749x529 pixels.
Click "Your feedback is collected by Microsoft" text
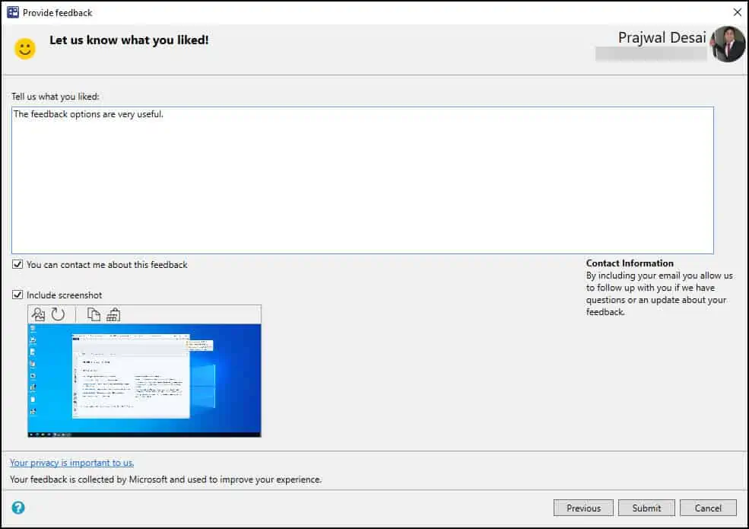(165, 480)
